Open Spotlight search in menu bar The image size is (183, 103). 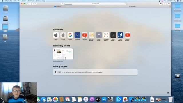coord(175,1)
